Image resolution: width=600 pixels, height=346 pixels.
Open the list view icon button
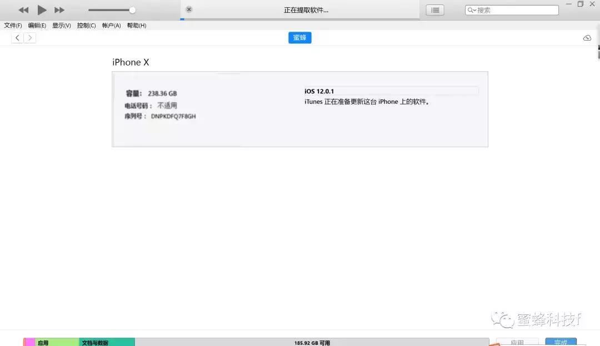point(435,10)
